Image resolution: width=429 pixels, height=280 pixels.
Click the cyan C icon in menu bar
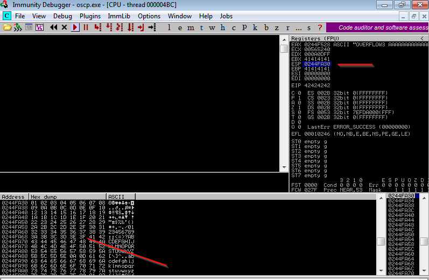7,16
